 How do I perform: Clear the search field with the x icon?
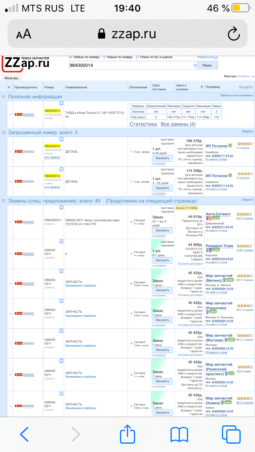195,65
